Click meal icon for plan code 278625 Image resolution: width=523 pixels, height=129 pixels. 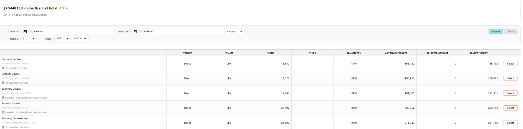pos(3,127)
